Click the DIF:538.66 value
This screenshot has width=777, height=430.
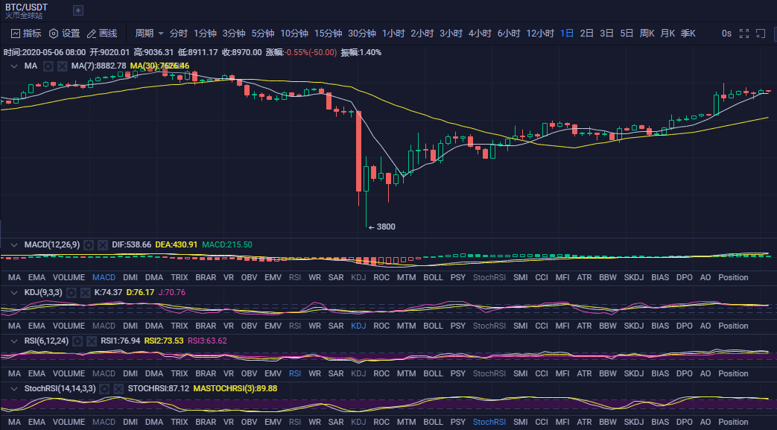pyautogui.click(x=131, y=244)
